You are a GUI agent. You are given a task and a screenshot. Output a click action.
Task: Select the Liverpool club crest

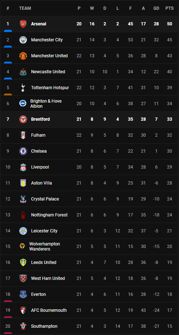coord(23,167)
